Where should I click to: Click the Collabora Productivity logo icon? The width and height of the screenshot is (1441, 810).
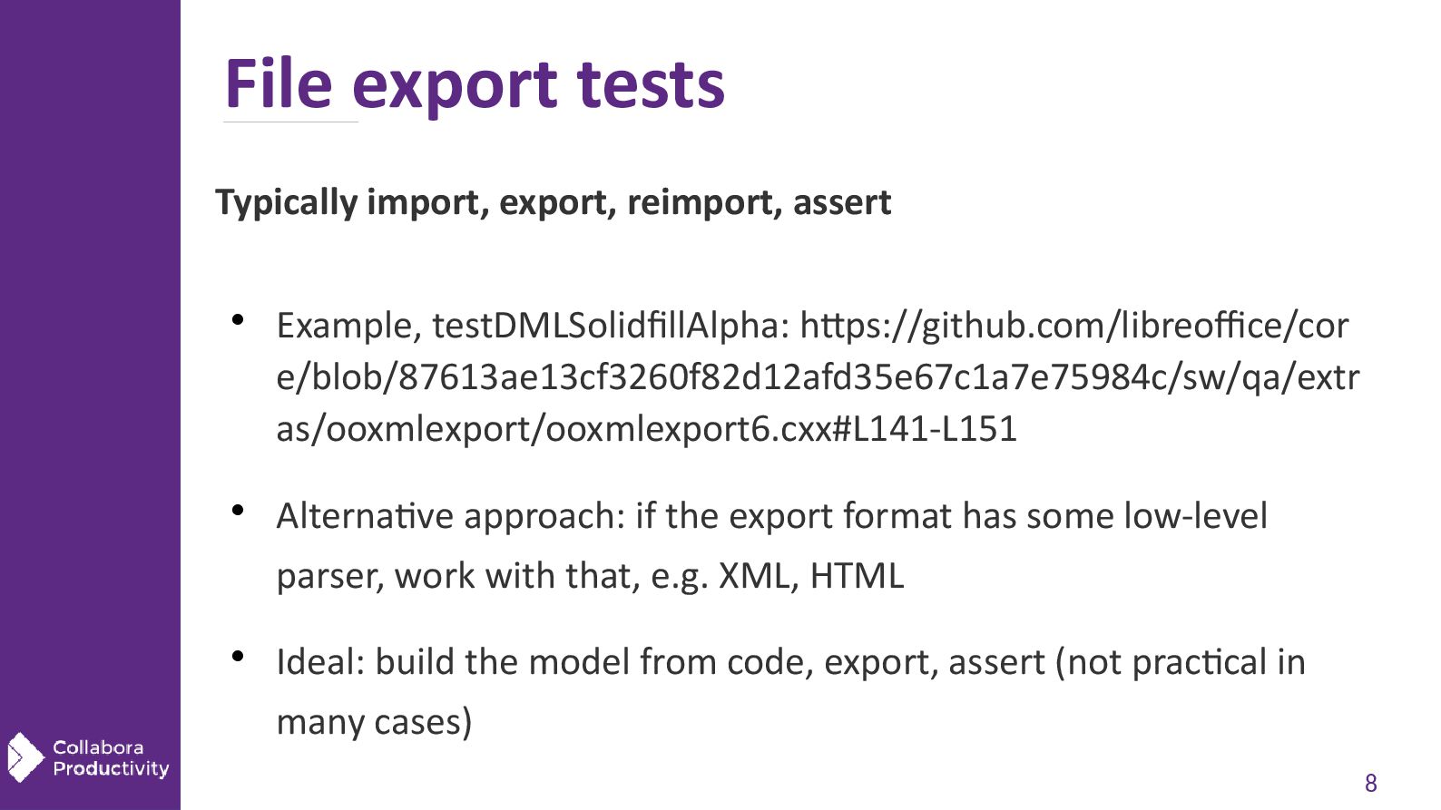[25, 757]
